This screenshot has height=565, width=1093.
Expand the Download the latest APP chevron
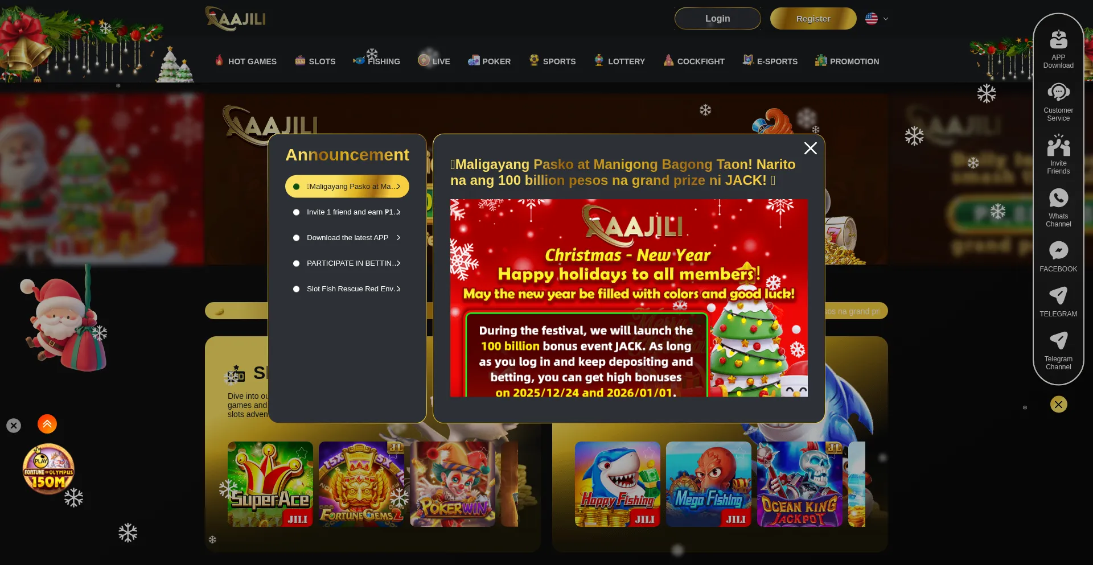(x=398, y=238)
